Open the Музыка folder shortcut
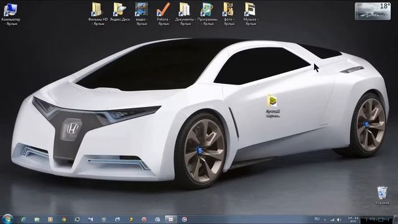The height and width of the screenshot is (224, 398). tap(251, 14)
